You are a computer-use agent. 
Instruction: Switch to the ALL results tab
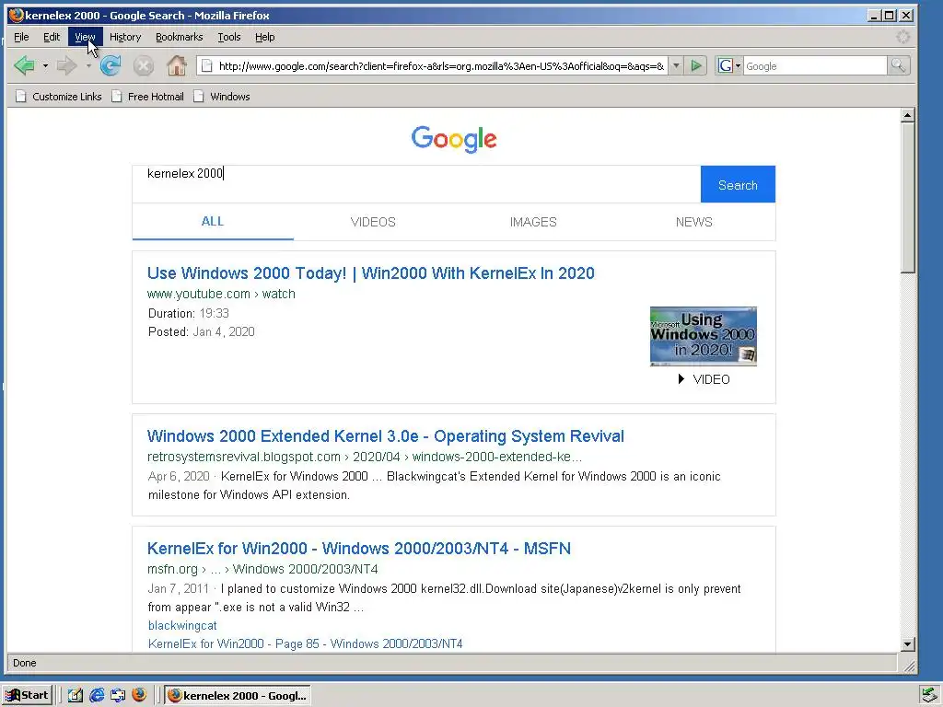(x=213, y=222)
